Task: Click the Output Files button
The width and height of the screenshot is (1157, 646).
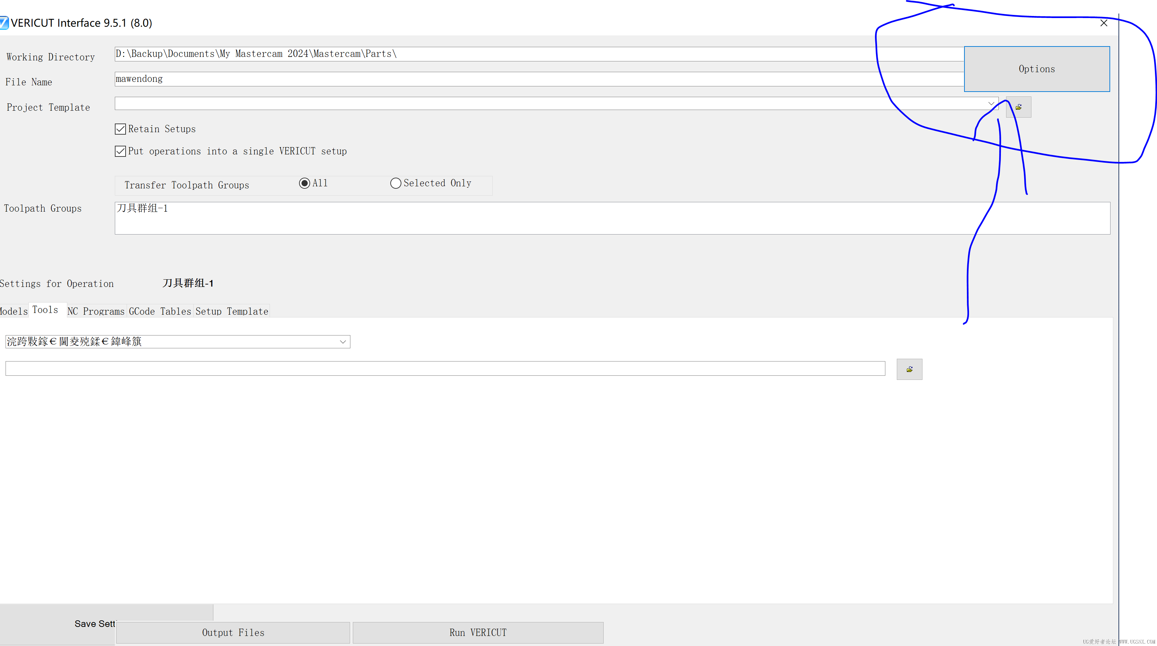Action: tap(233, 632)
